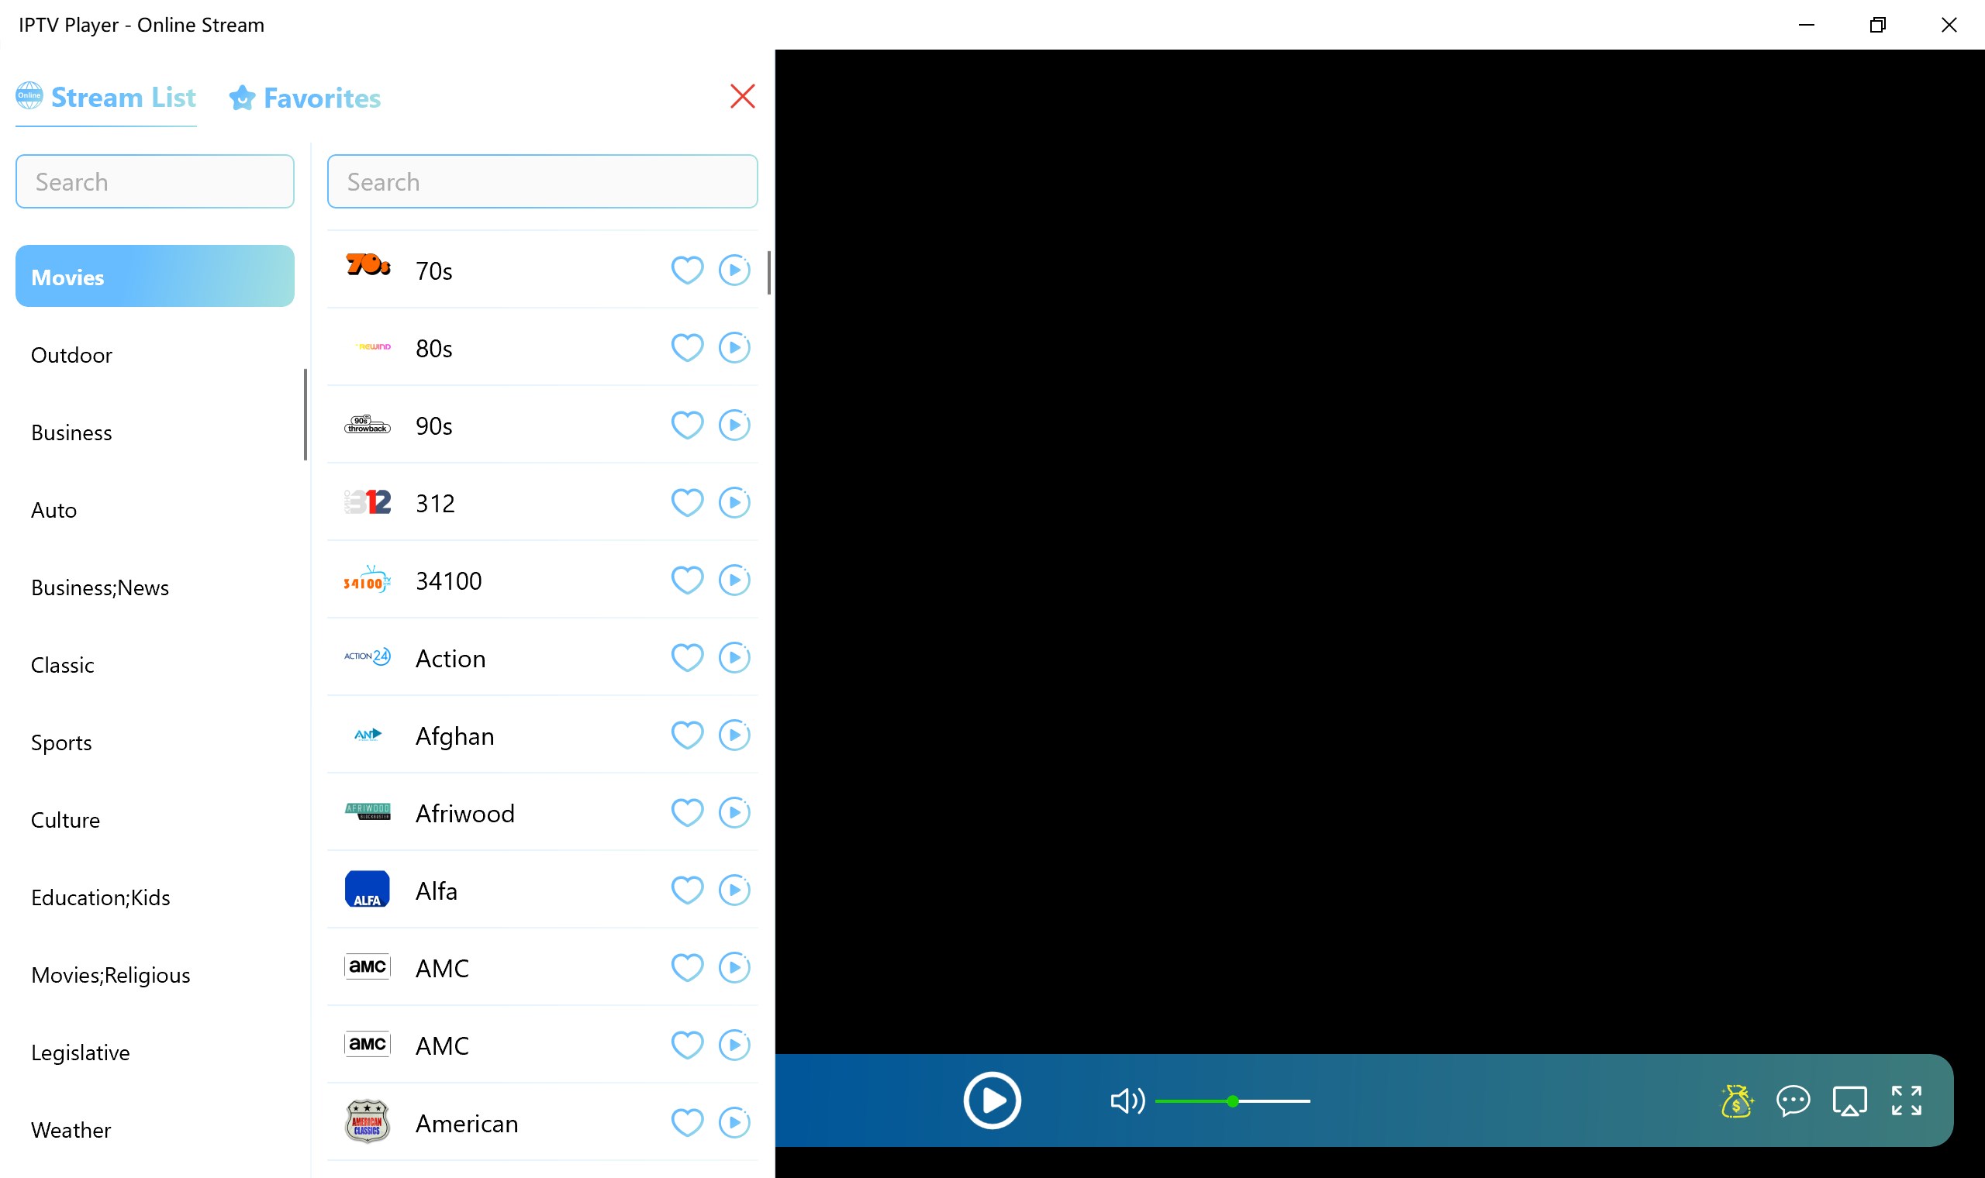
Task: Choose the Education;Kids category
Action: pos(100,897)
